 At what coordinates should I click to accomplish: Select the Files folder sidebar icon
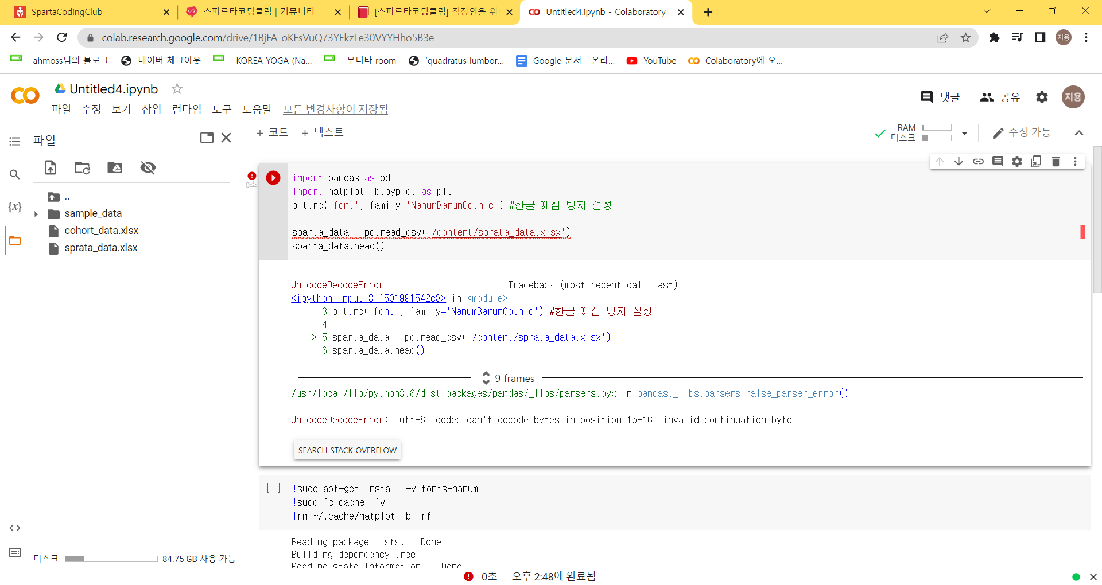[15, 241]
